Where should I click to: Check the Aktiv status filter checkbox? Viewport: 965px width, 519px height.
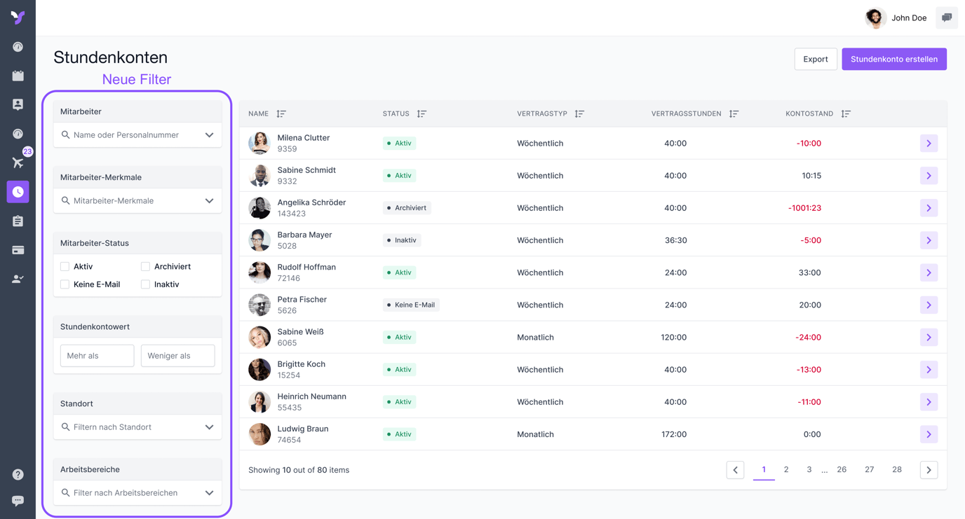coord(65,267)
